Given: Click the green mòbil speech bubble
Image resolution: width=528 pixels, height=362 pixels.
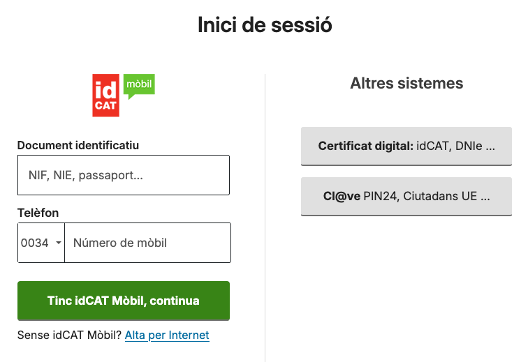Looking at the screenshot, I should point(138,85).
